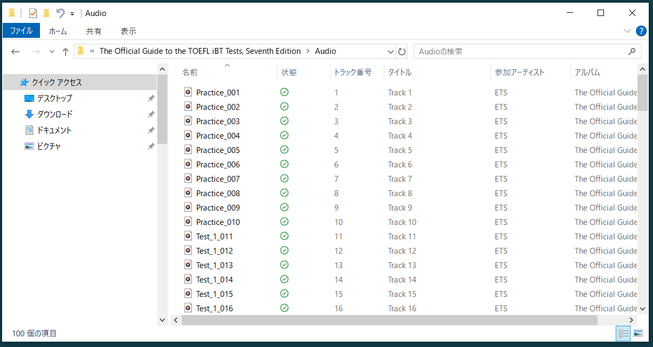Screen dimensions: 653x347
Task: Open the Help question mark icon
Action: coord(641,31)
